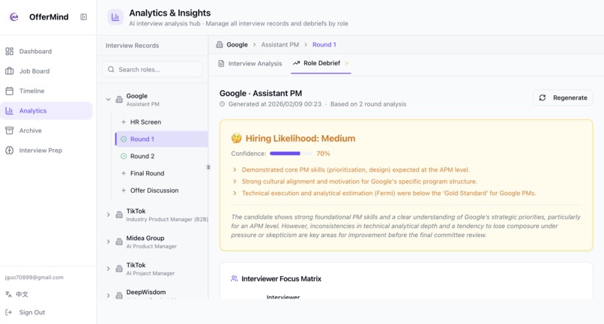Click the document icon on Interview Analysis tab

(221, 63)
